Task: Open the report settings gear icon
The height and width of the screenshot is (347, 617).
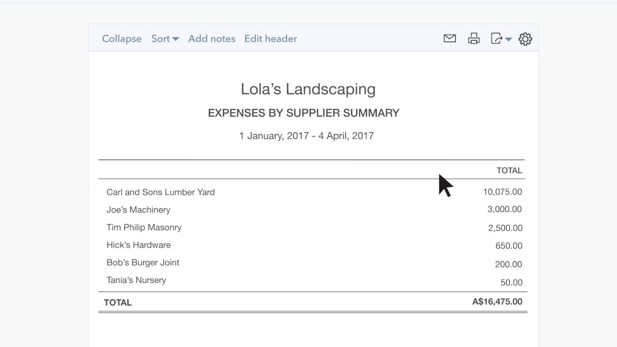Action: click(525, 39)
